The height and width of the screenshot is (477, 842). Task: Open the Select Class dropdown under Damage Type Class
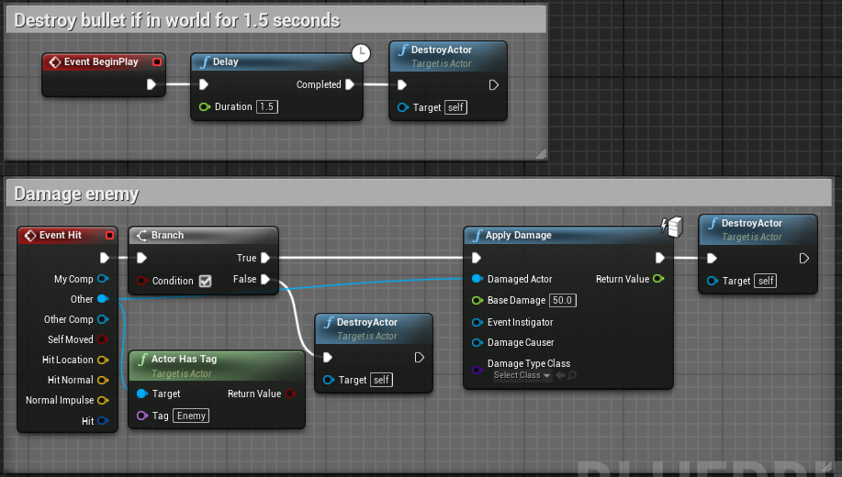click(521, 375)
